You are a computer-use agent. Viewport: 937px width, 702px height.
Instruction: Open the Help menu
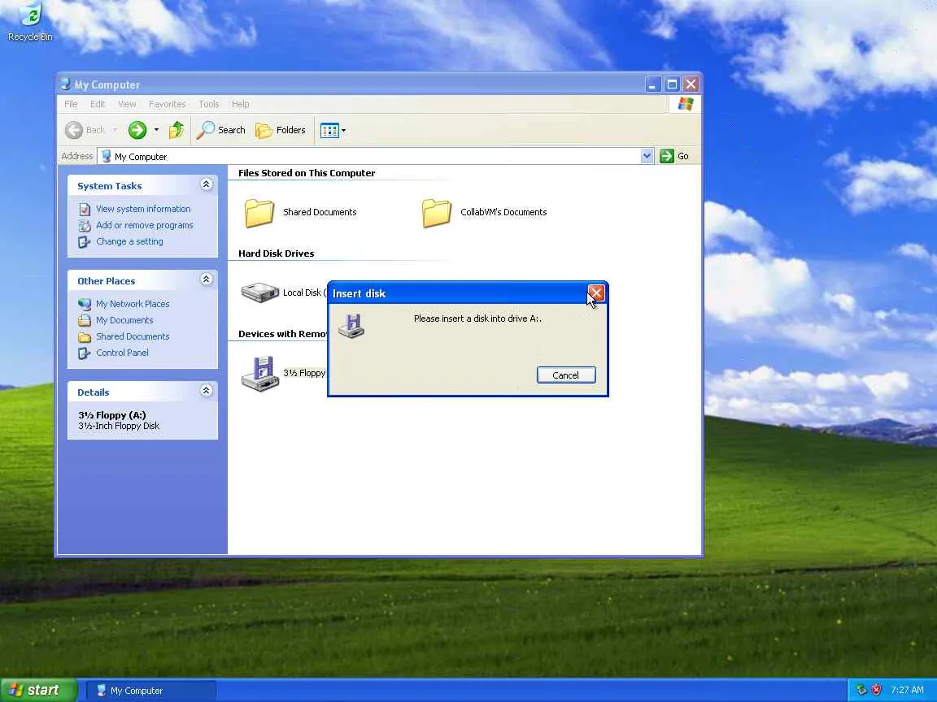click(x=240, y=104)
